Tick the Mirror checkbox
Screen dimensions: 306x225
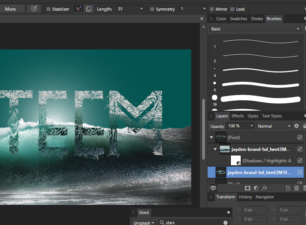click(x=211, y=9)
